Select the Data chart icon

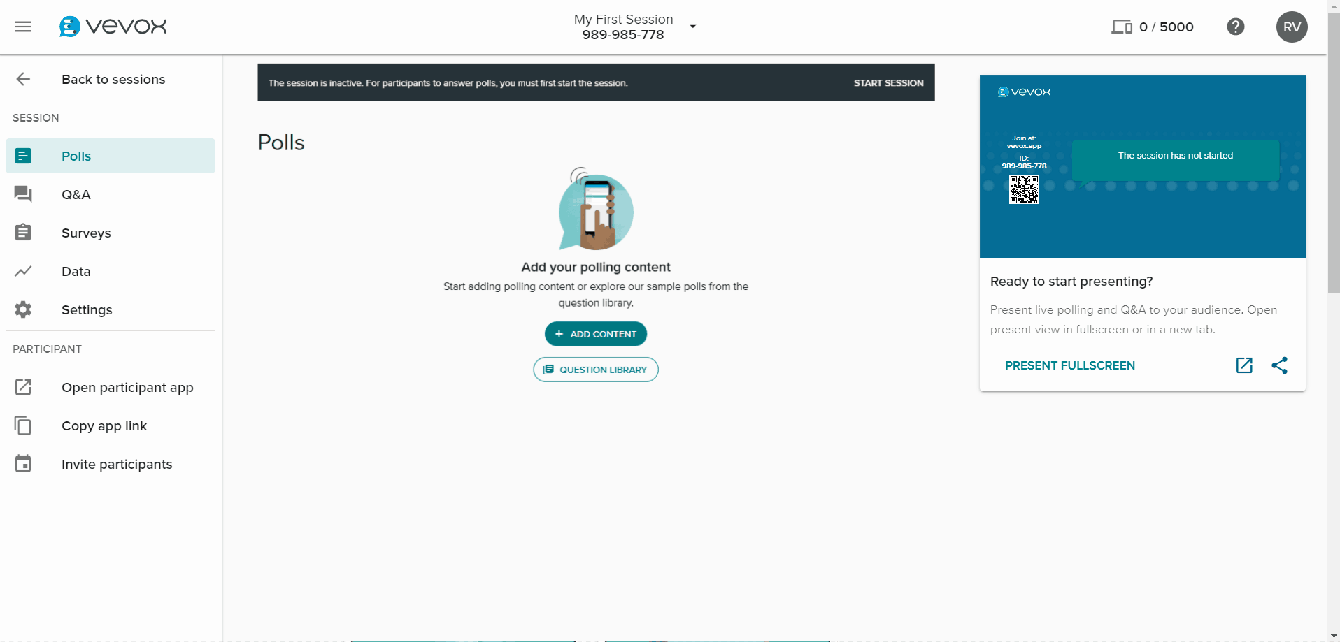(24, 271)
